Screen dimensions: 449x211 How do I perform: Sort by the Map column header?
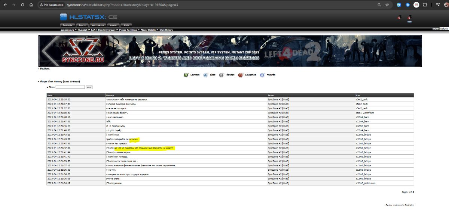(358, 95)
